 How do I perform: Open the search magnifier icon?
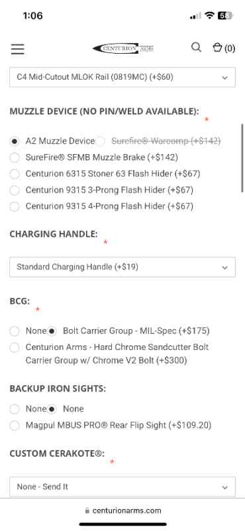(196, 47)
